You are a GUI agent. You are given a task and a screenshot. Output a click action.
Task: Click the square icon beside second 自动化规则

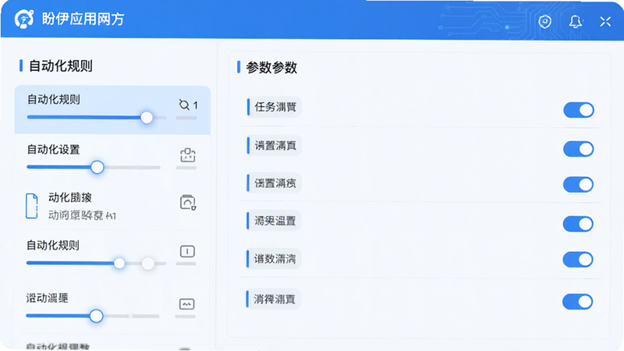pos(187,251)
